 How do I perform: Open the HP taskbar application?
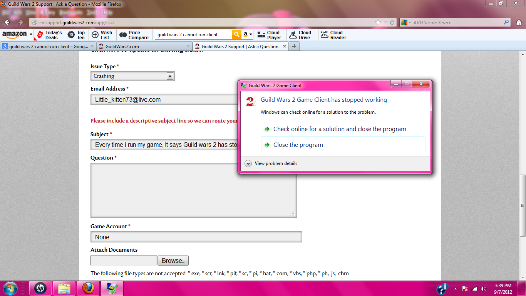click(x=40, y=288)
